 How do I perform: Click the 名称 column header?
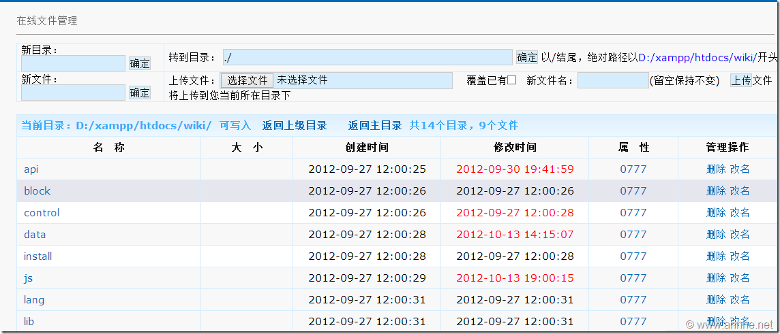(109, 148)
